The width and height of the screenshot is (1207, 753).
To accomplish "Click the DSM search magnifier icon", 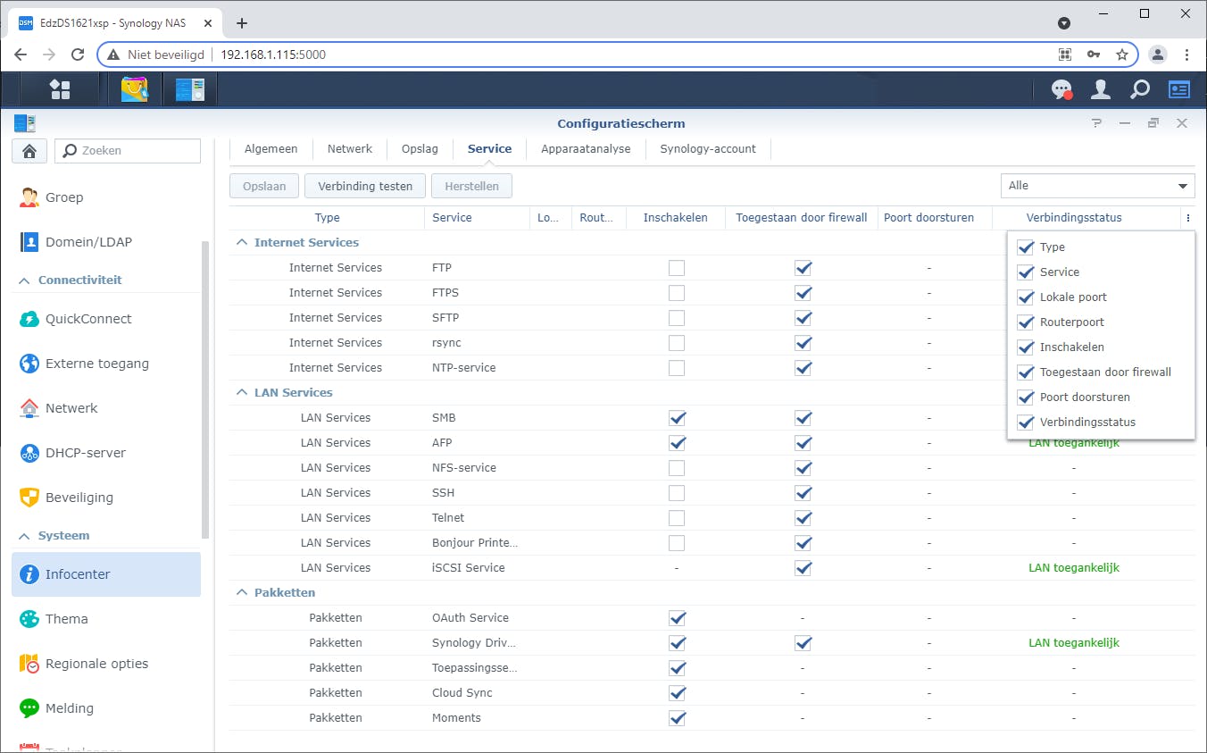I will tap(1140, 89).
